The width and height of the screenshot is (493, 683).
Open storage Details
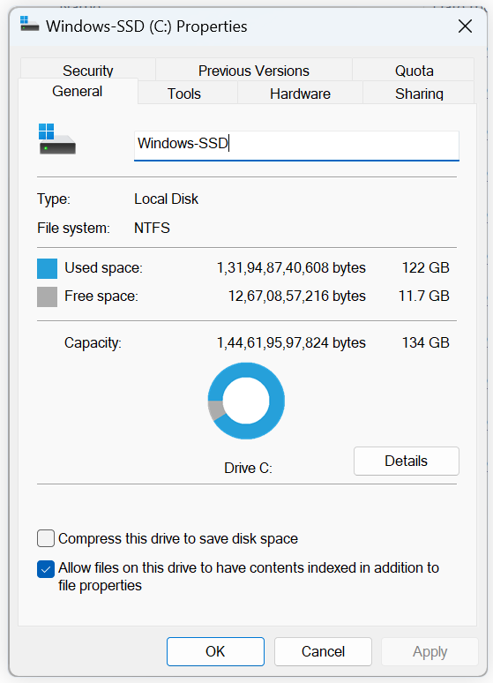[407, 461]
